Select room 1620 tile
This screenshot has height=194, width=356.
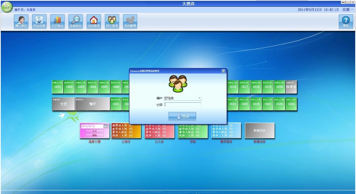(x=280, y=87)
